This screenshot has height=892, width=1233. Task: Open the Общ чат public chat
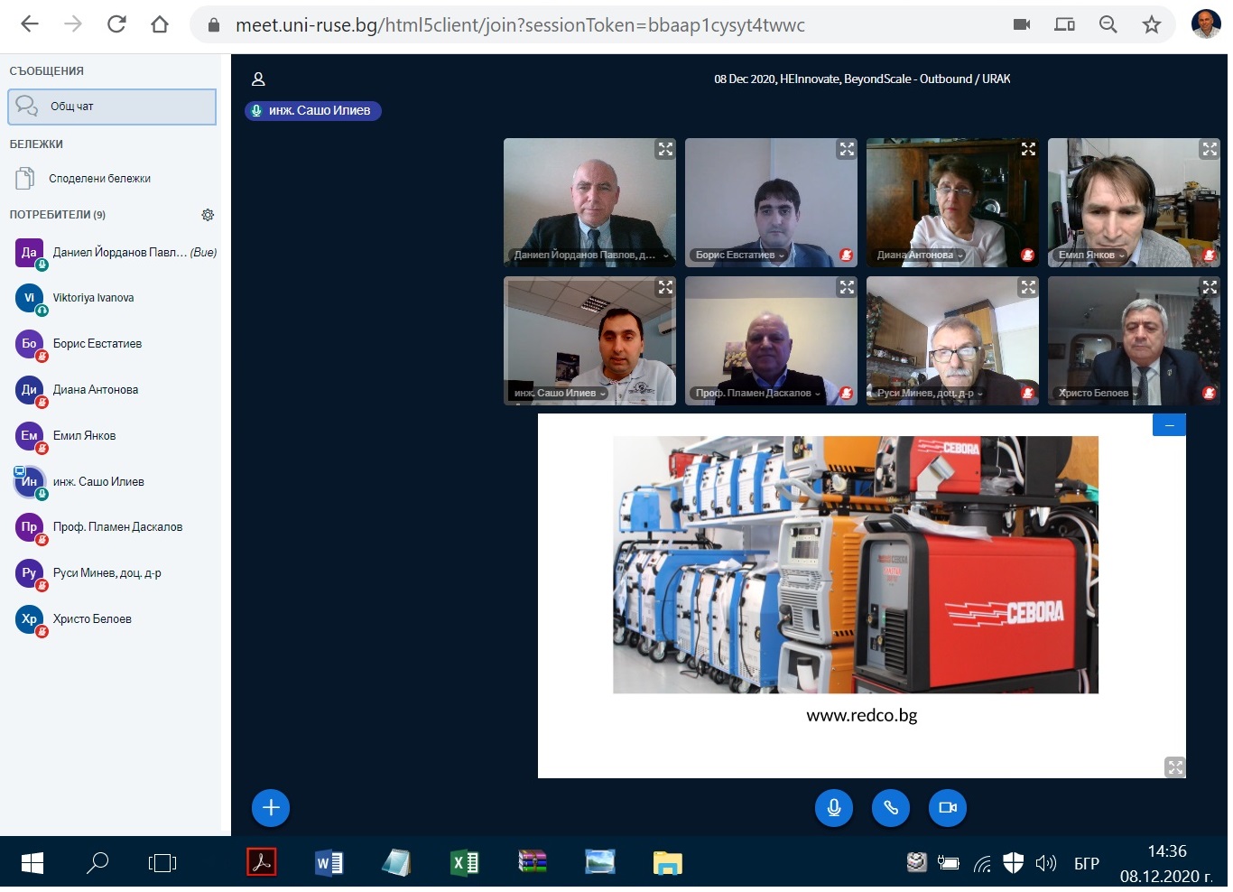coord(112,107)
